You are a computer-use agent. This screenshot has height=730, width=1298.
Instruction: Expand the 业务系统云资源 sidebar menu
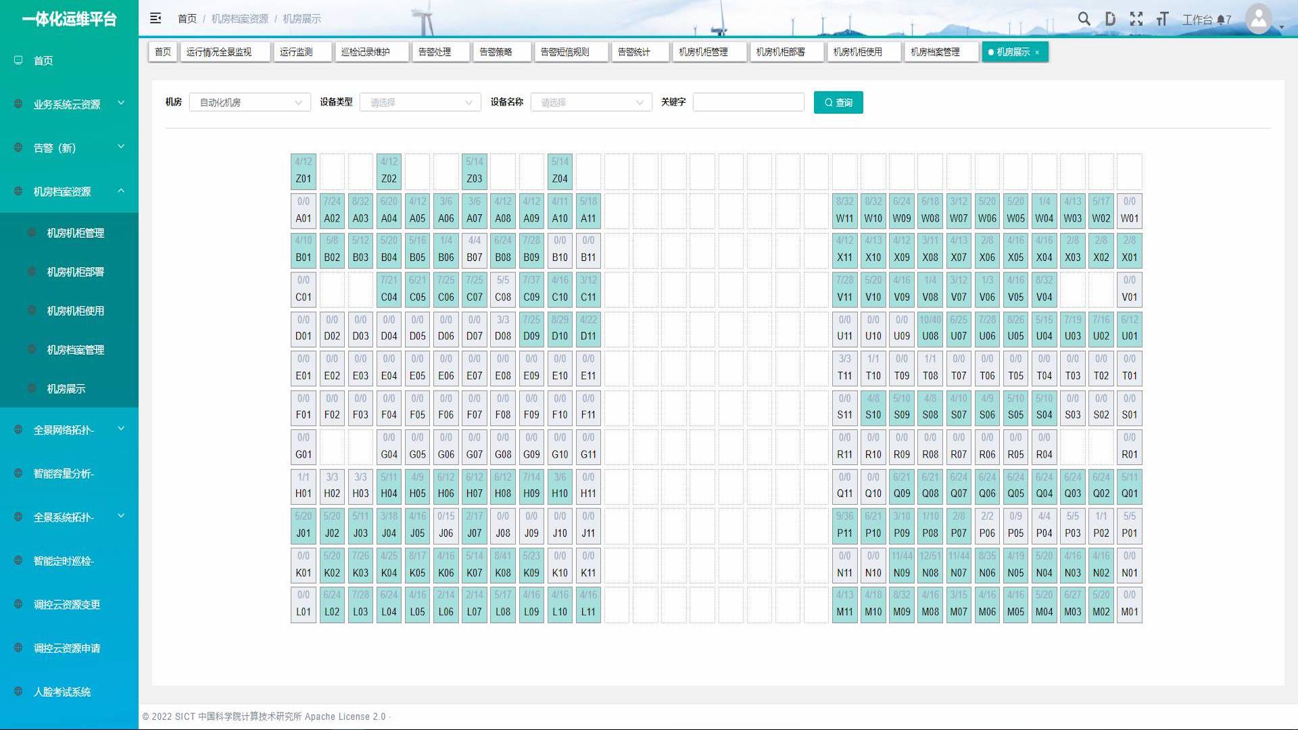click(x=69, y=104)
